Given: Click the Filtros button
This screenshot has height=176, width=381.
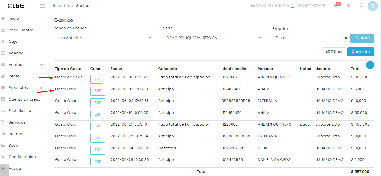Looking at the screenshot, I should pyautogui.click(x=334, y=52).
